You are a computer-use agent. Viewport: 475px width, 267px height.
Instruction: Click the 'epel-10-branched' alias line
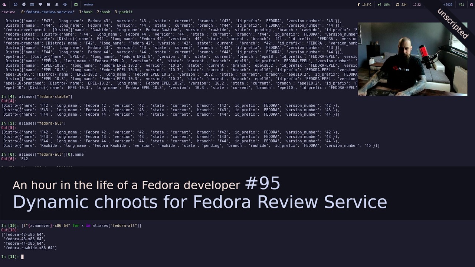(180, 83)
